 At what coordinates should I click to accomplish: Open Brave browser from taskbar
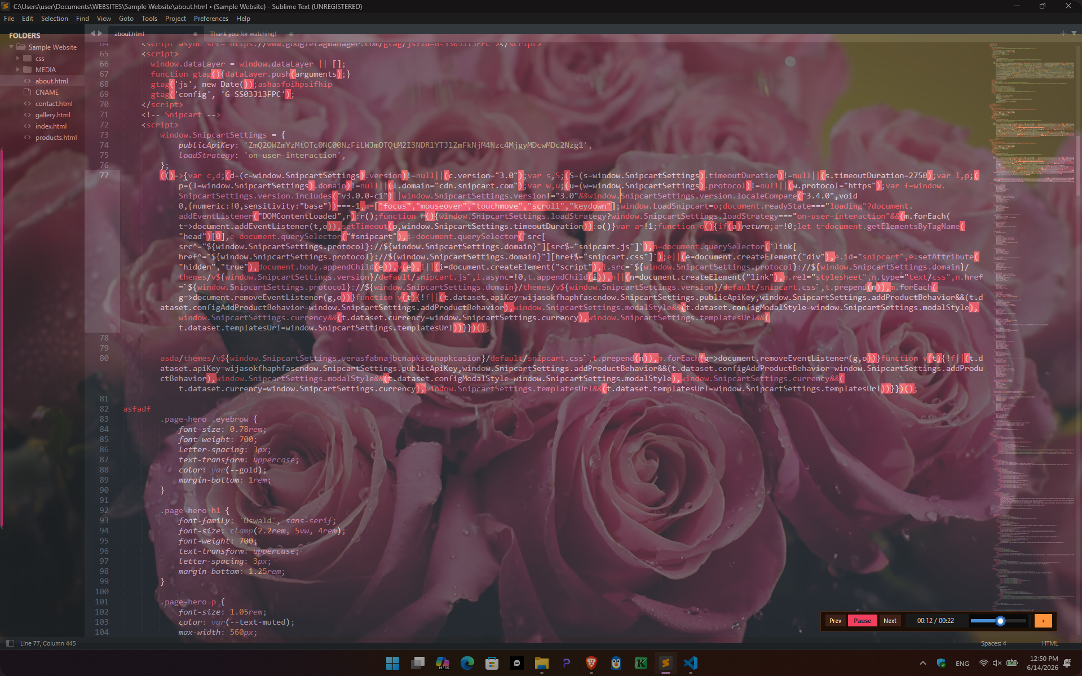coord(591,663)
